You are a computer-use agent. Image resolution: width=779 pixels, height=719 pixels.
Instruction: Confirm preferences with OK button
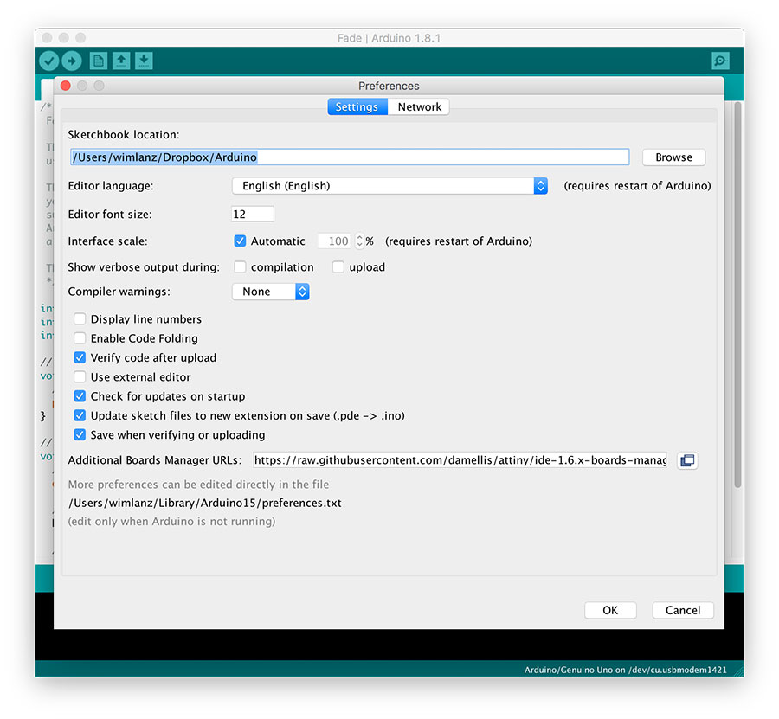(x=610, y=610)
